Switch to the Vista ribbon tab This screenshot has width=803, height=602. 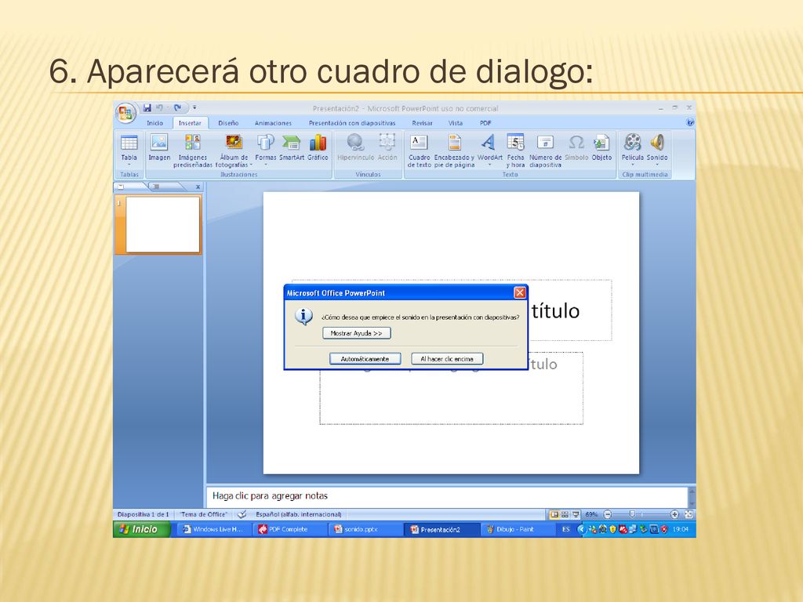point(456,123)
